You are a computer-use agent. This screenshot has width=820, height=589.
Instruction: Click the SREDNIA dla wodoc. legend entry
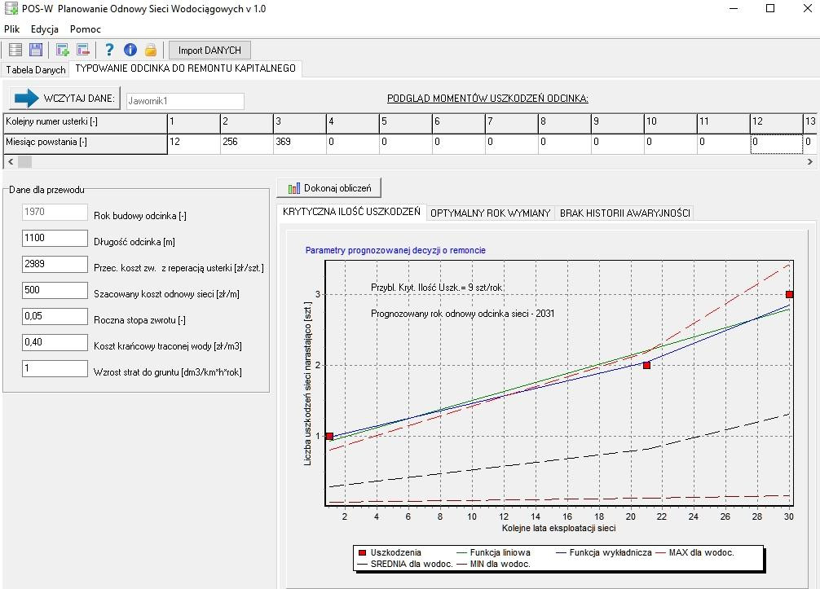click(406, 564)
